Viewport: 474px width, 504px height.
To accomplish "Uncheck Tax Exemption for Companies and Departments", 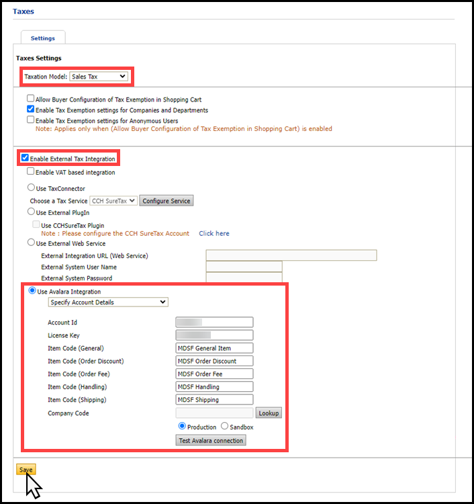I will tap(31, 110).
